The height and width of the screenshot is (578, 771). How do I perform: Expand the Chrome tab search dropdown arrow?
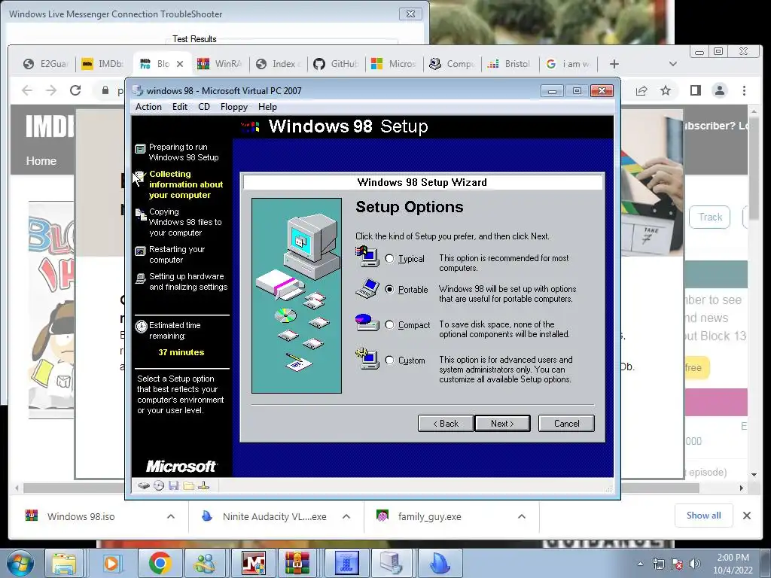pos(673,64)
